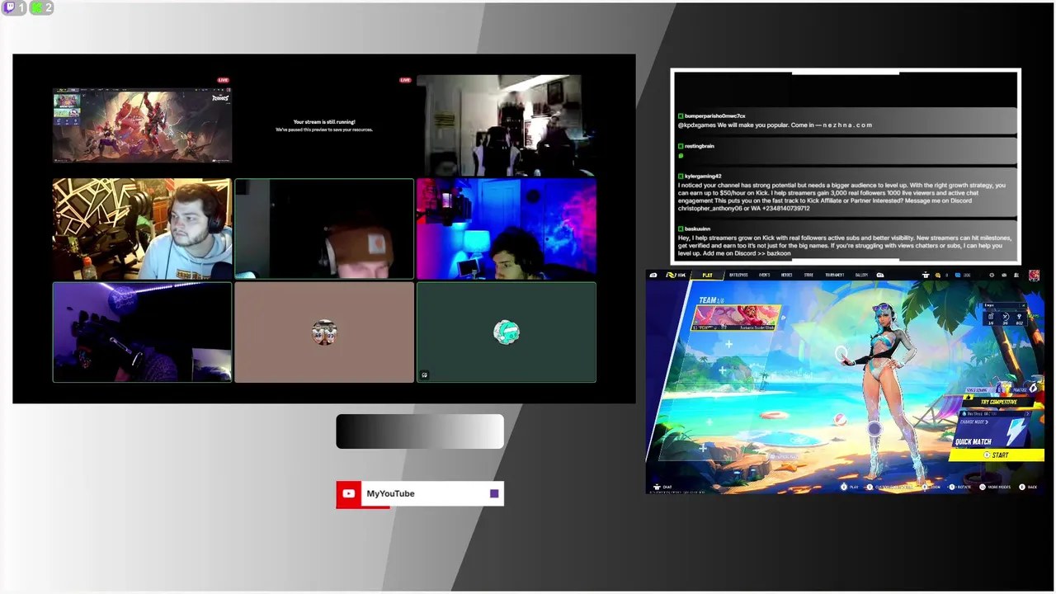This screenshot has width=1056, height=594.
Task: Open the Store tab
Action: coord(808,275)
